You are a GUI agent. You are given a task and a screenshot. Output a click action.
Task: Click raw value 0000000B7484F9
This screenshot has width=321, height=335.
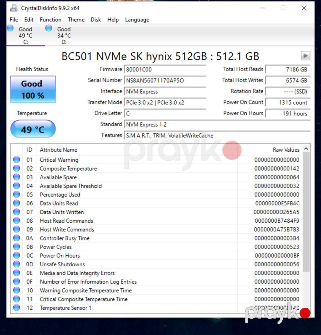[277, 221]
